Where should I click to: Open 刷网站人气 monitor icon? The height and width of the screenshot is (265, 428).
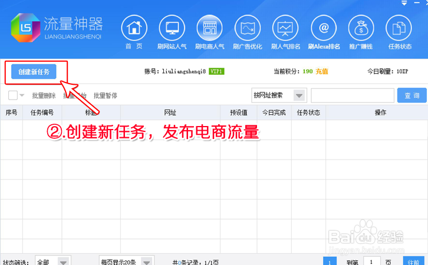point(172,28)
